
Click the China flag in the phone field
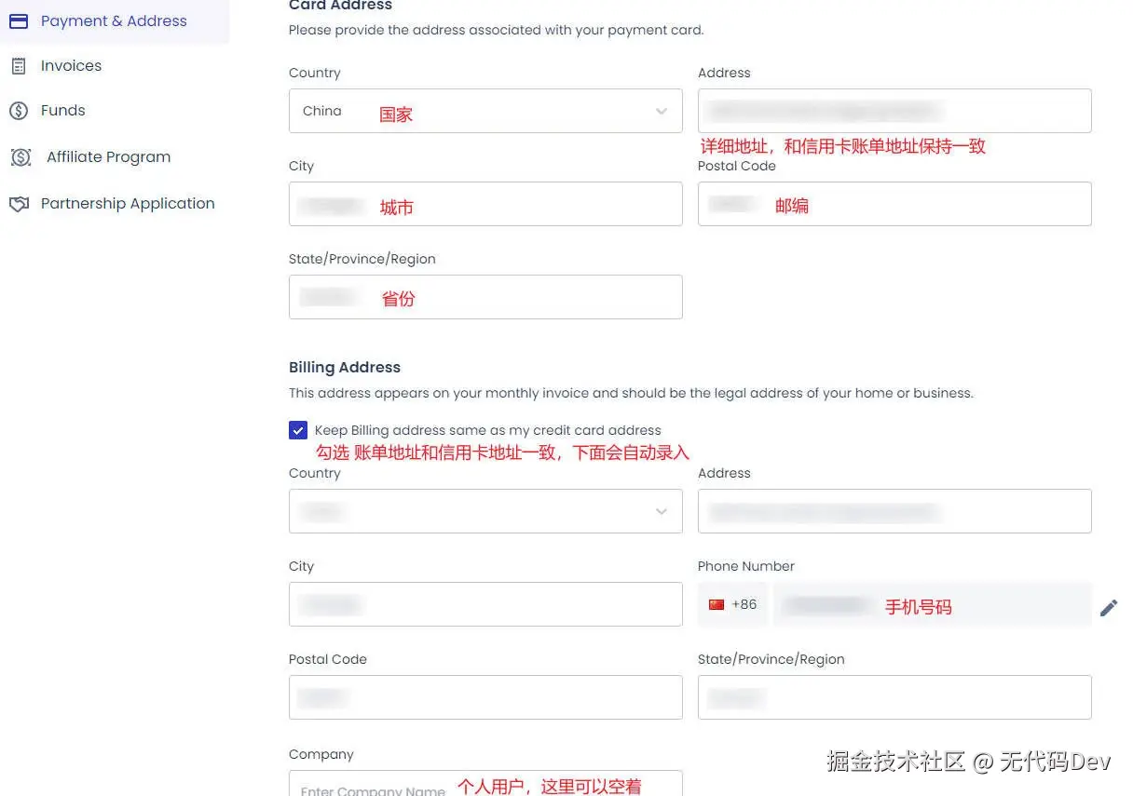click(x=716, y=603)
